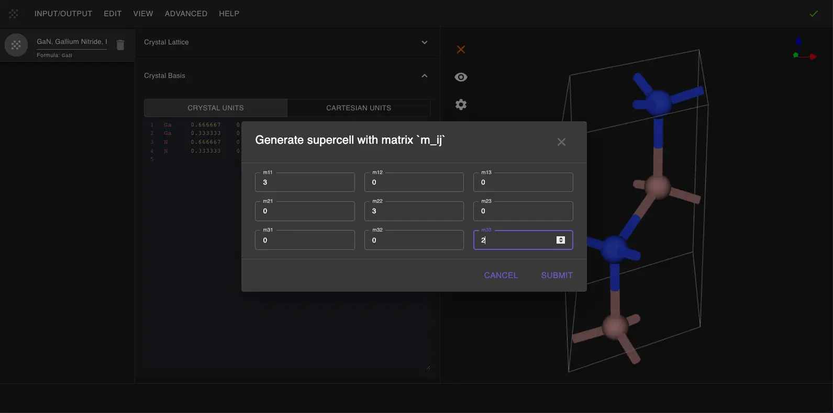Click CANCEL in the supercell dialog

[x=501, y=276]
